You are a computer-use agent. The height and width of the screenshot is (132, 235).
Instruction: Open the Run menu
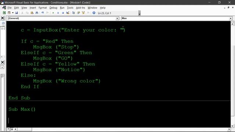[x=62, y=8]
